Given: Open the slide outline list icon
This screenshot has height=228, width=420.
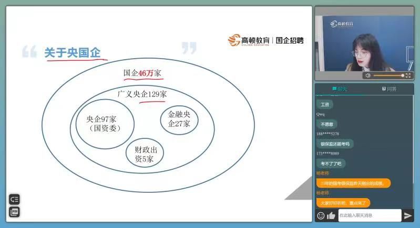Looking at the screenshot, I should [14, 199].
